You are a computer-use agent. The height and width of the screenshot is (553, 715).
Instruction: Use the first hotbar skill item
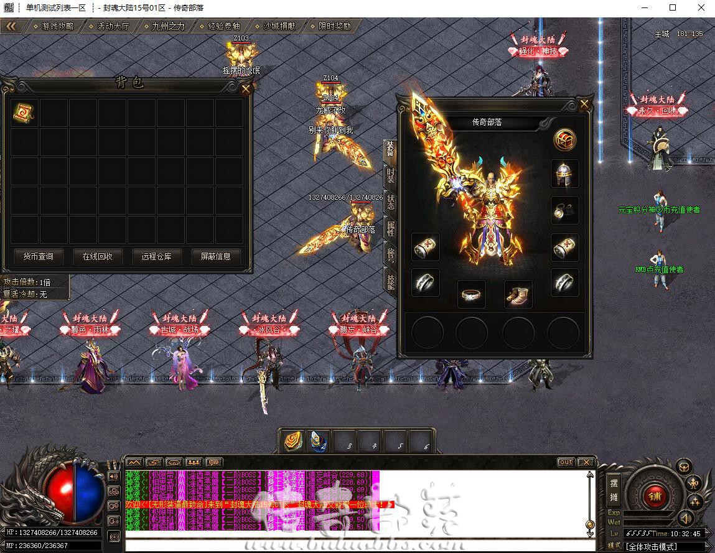[293, 441]
